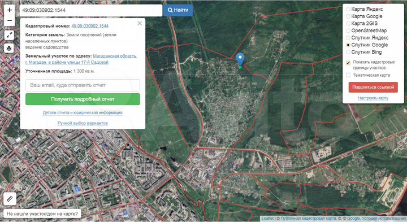Viewport: 407px width, 222px height.
Task: Click the Условия использования link
Action: [x=384, y=219]
